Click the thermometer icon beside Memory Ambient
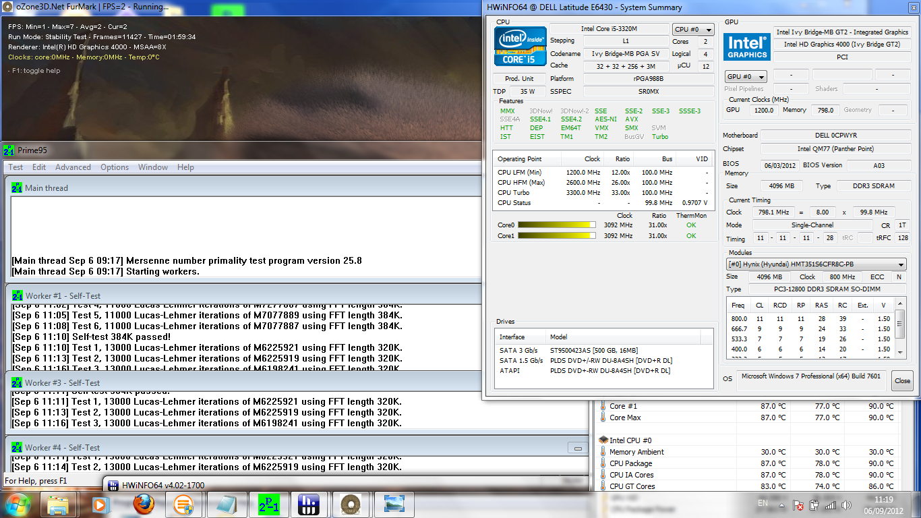Screen dimensions: 921x518 [603, 452]
